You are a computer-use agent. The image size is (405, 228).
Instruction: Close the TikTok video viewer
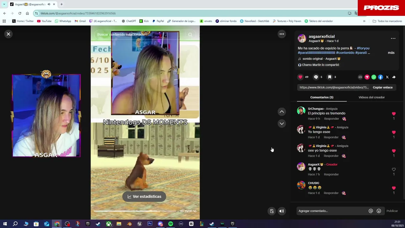click(x=9, y=34)
